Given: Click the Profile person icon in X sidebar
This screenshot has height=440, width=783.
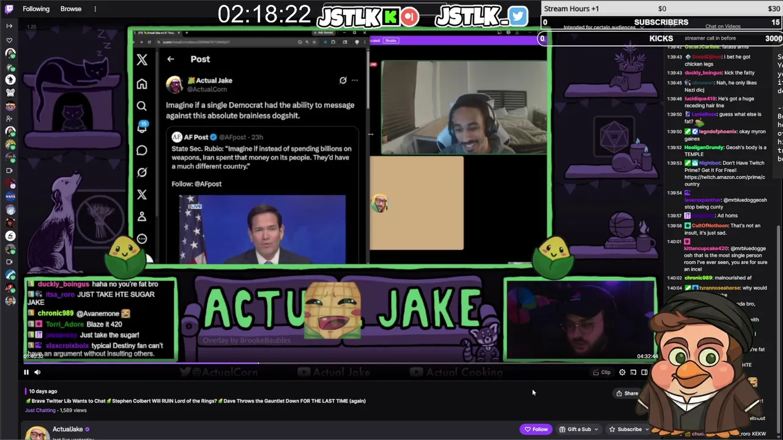Looking at the screenshot, I should tap(142, 216).
